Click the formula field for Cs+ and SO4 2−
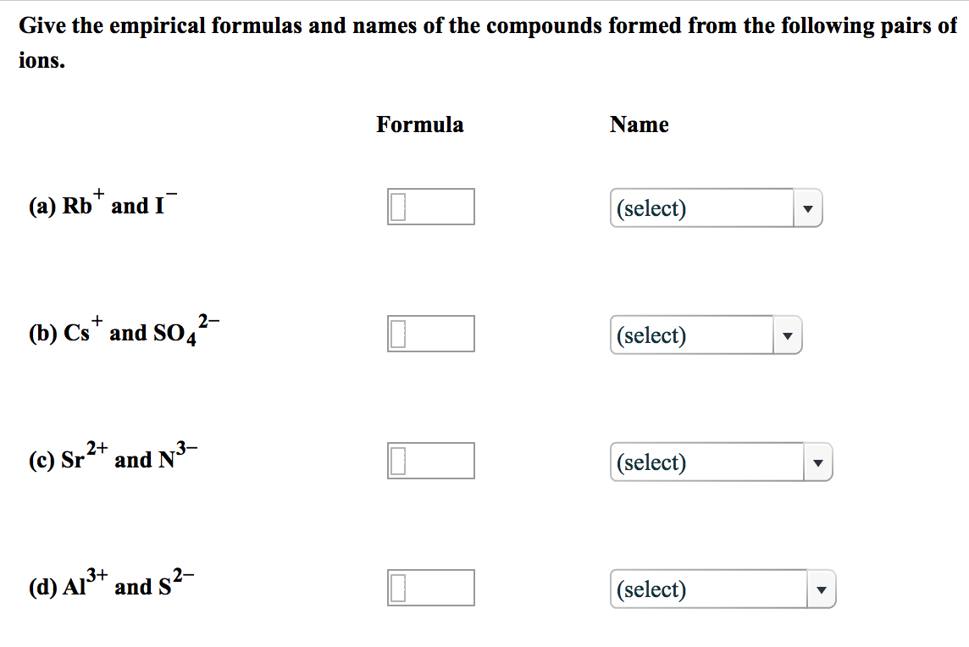Image resolution: width=969 pixels, height=647 pixels. coord(431,334)
